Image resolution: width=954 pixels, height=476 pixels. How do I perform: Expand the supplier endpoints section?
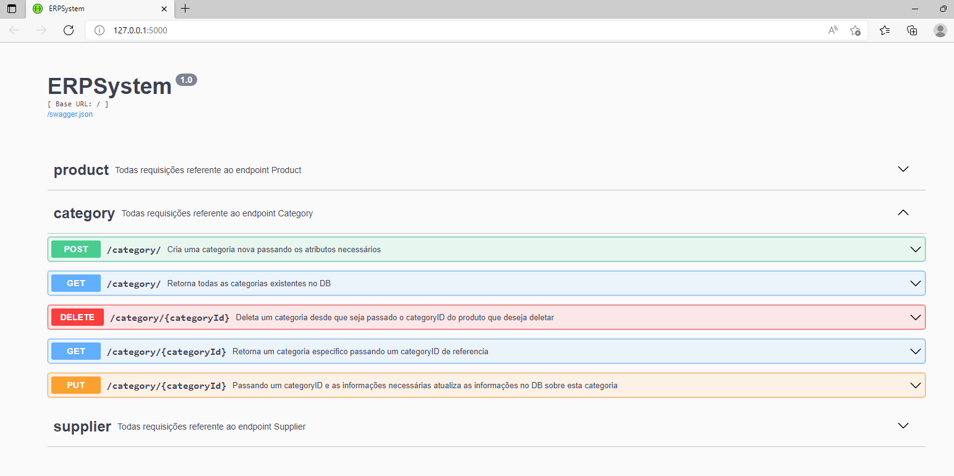[903, 425]
